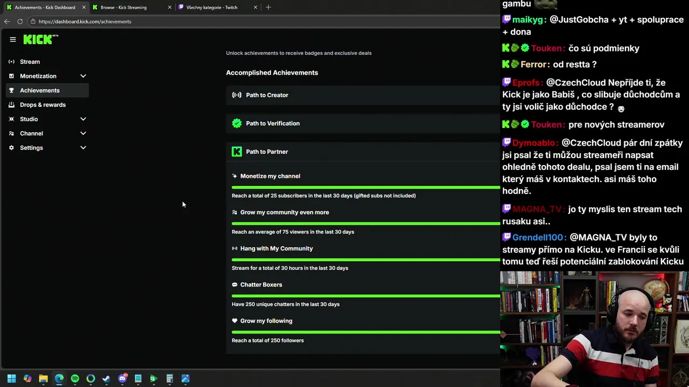Click the streamer webcam feed
Viewport: 689px width, 387px height.
(594, 329)
